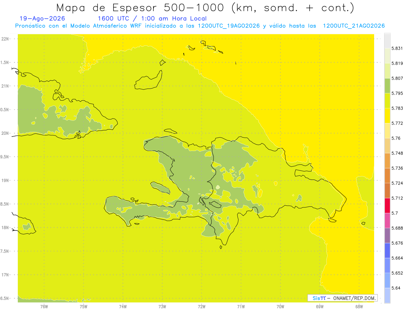Click the 72W longitude axis label
Screen dimensions: 403x311
(201, 306)
